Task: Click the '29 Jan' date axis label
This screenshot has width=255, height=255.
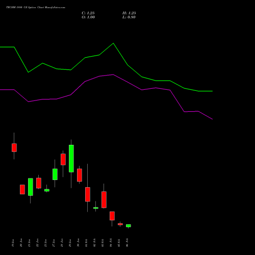Action: (x=70, y=243)
